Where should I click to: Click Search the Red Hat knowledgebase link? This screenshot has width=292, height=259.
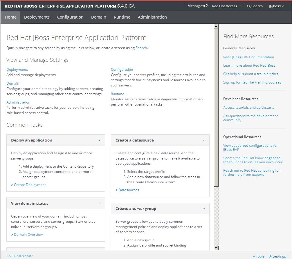[x=253, y=160]
